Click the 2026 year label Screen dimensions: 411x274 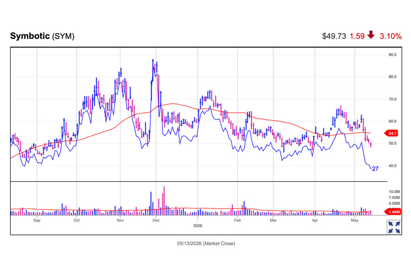pyautogui.click(x=198, y=225)
